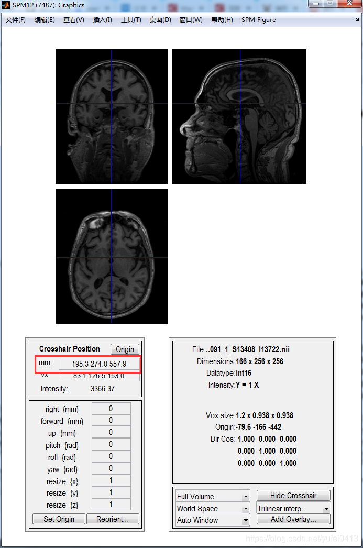363x548 pixels.
Task: Click the Add Overlay... button
Action: (x=293, y=519)
